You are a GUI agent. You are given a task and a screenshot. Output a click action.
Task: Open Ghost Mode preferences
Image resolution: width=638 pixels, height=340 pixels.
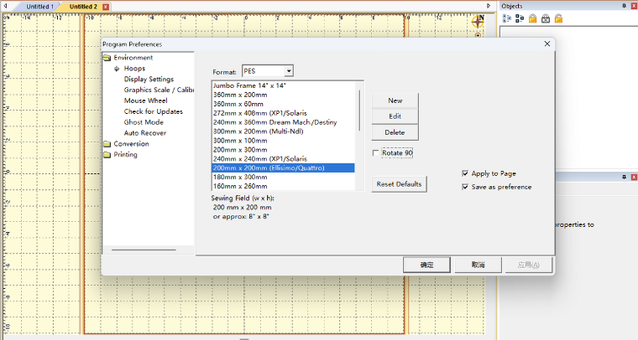[144, 122]
